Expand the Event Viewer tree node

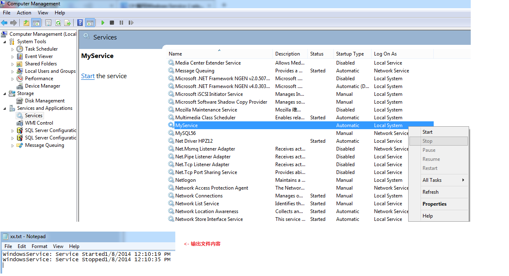tap(13, 57)
